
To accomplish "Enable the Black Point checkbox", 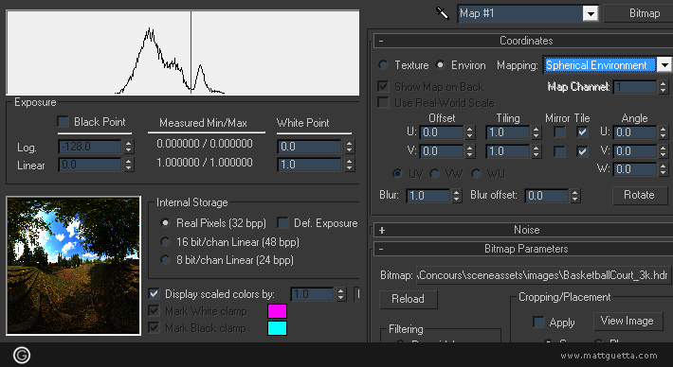I will (x=64, y=122).
